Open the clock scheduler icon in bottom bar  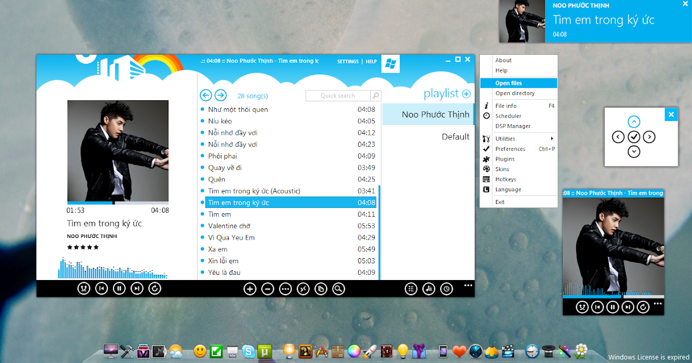[x=446, y=289]
